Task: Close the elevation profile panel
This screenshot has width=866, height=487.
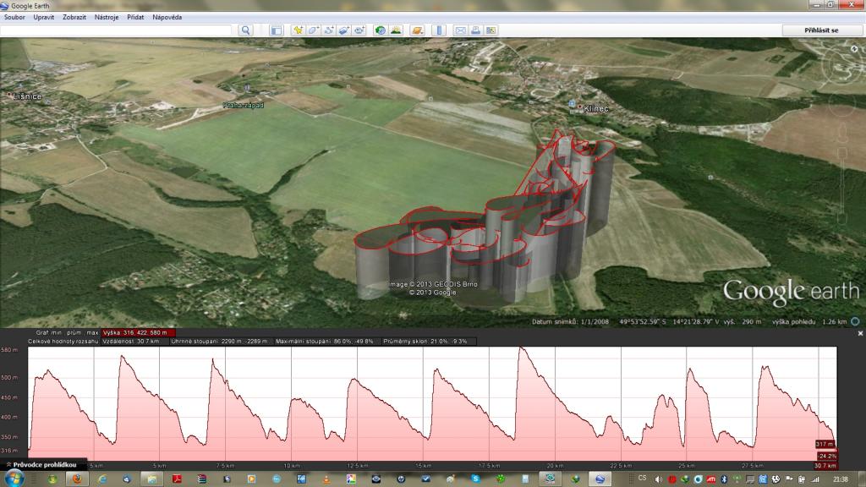Action: 859,334
